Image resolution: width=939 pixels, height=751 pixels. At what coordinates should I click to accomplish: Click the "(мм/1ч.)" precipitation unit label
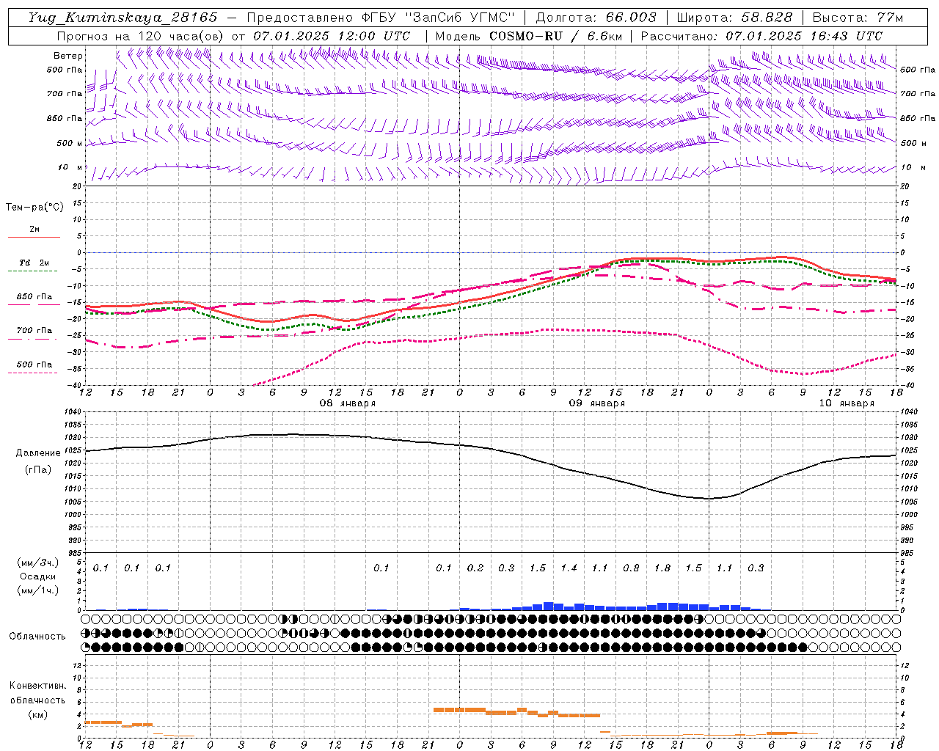point(38,590)
